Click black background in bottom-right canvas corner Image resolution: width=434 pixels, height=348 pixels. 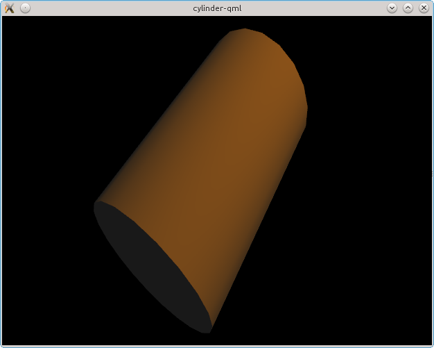pyautogui.click(x=402, y=320)
